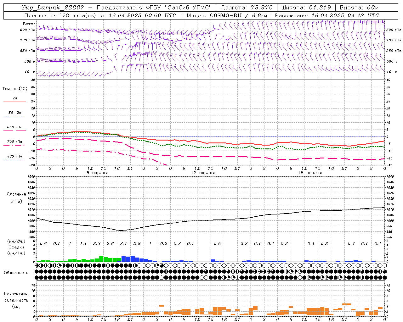Click the red 2м temperature legend line
403x322 pixels.
pyautogui.click(x=14, y=102)
